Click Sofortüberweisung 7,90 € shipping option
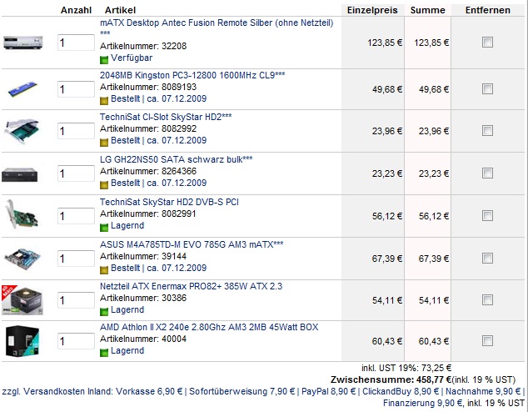 tap(242, 391)
